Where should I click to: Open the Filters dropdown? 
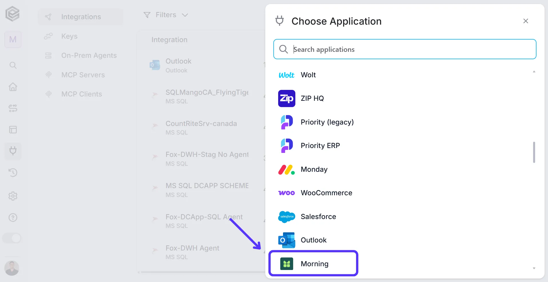click(166, 15)
